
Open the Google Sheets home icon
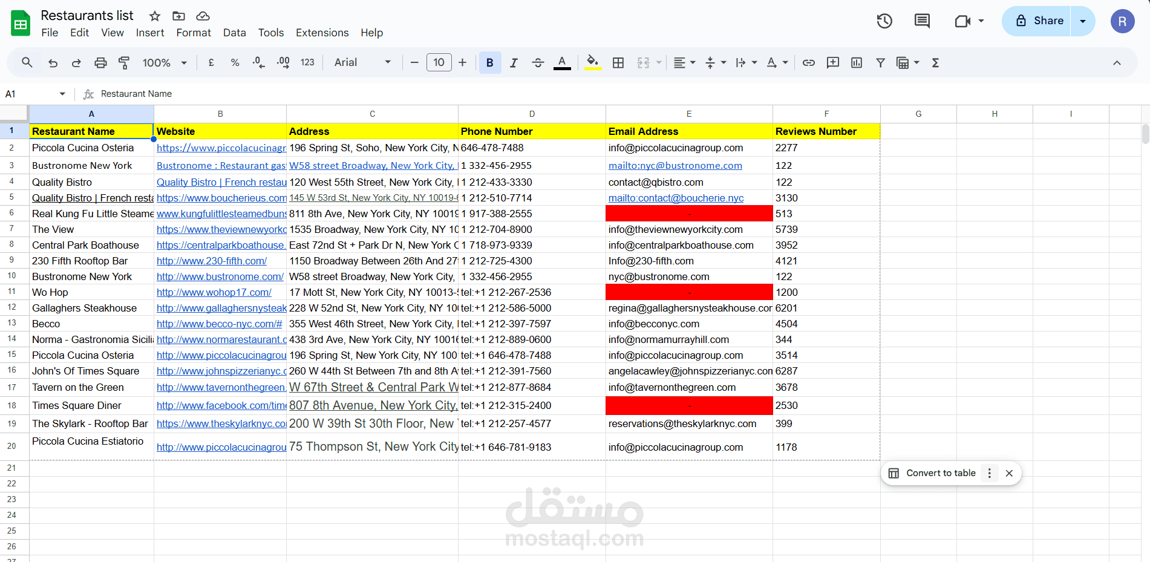[21, 24]
